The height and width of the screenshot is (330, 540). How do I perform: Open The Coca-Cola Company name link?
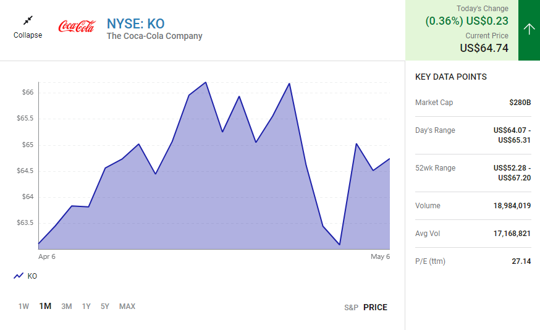point(154,36)
